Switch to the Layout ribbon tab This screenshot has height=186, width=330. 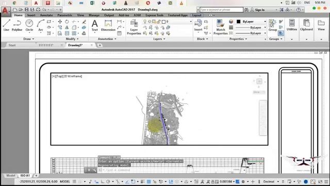[x=197, y=15]
